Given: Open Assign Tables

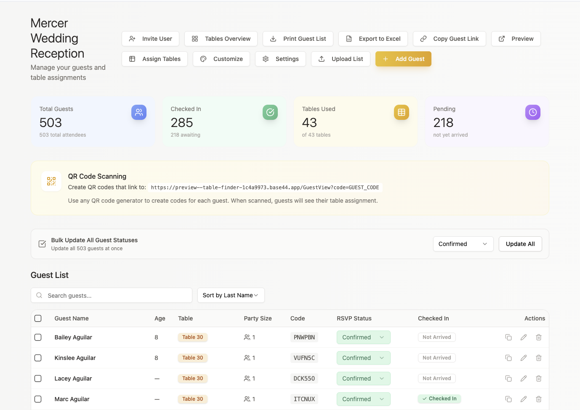Looking at the screenshot, I should coord(154,59).
